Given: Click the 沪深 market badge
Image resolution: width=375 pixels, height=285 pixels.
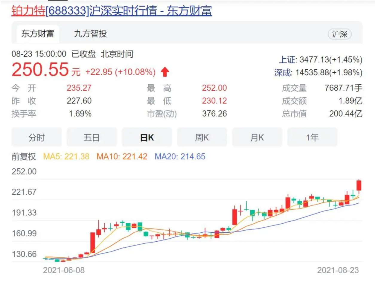Looking at the screenshot, I should [x=340, y=34].
